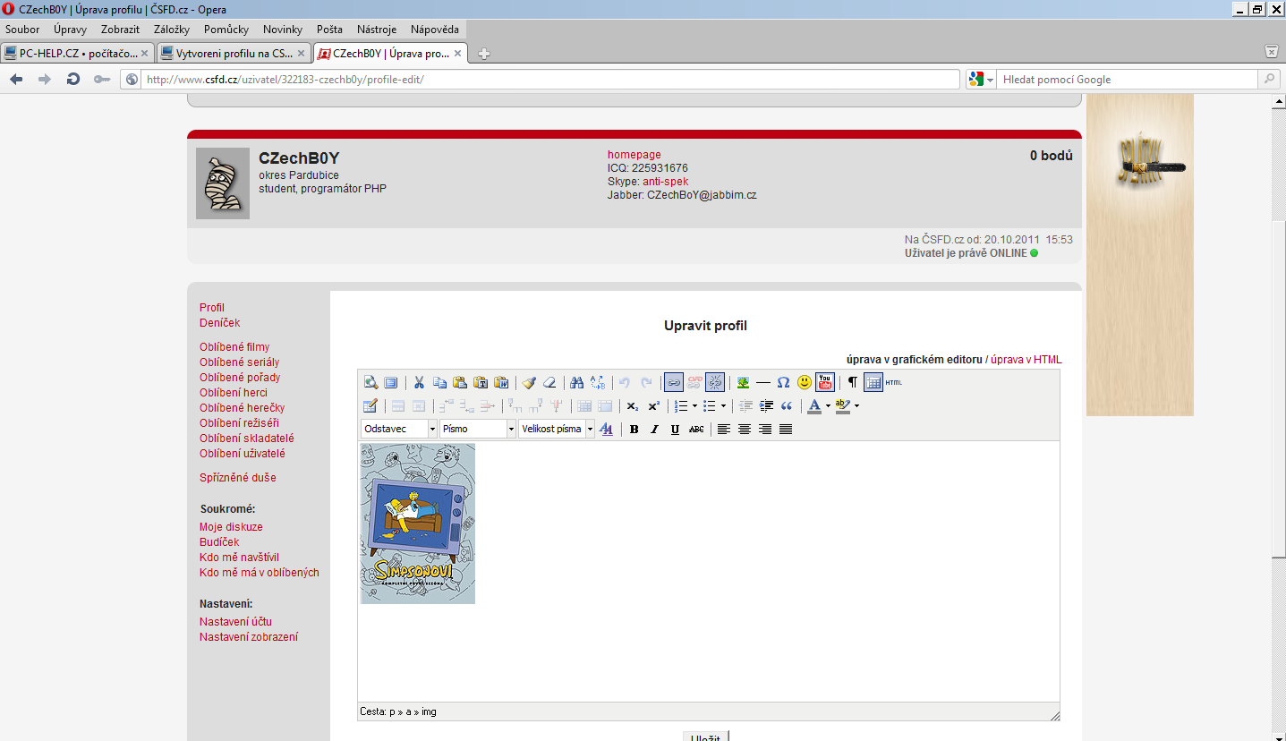The image size is (1286, 741).
Task: Toggle Subscript formatting
Action: tap(633, 405)
